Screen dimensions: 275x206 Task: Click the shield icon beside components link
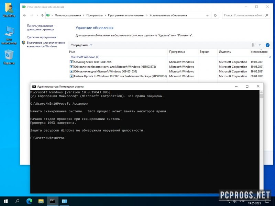(x=23, y=43)
